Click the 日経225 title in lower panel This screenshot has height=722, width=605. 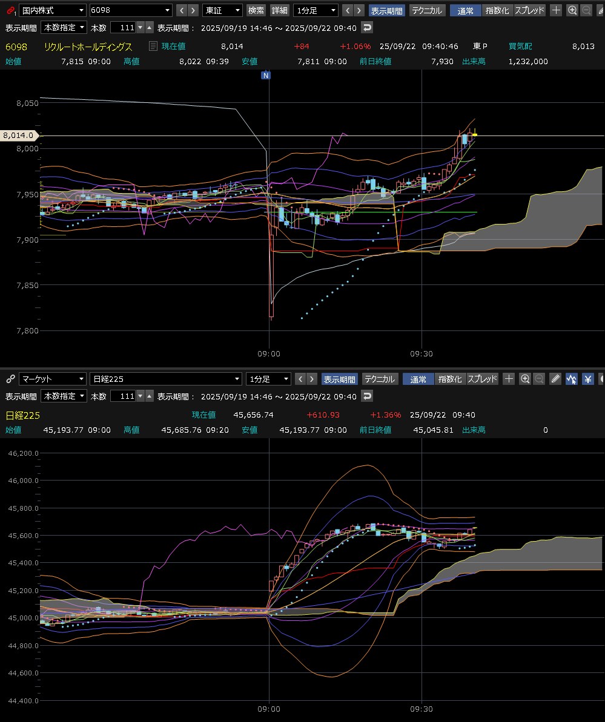click(x=22, y=415)
